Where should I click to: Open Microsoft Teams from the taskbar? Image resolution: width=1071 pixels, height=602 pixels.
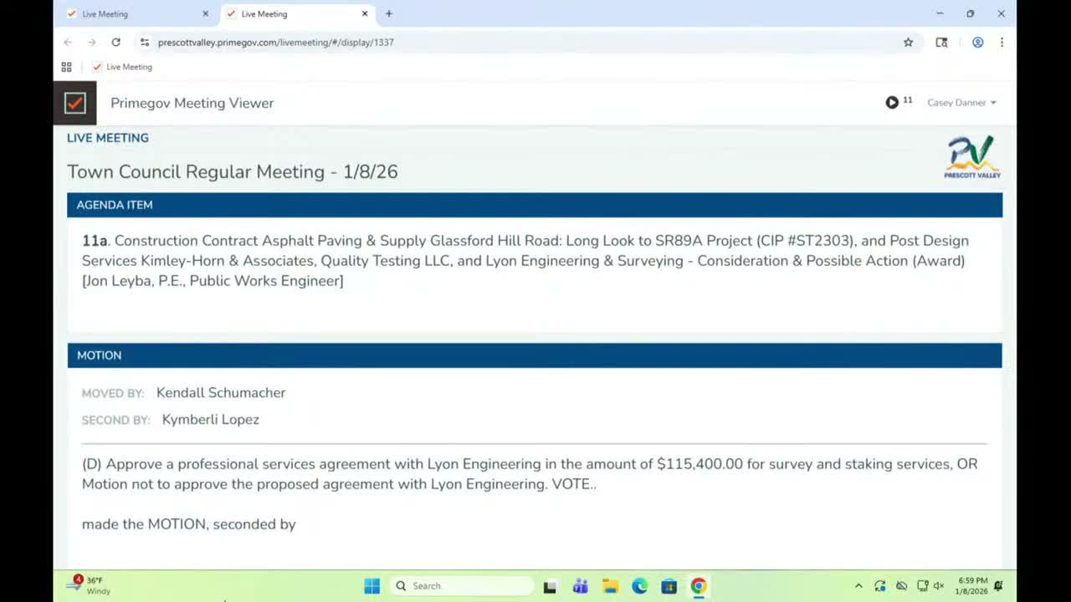pyautogui.click(x=580, y=586)
